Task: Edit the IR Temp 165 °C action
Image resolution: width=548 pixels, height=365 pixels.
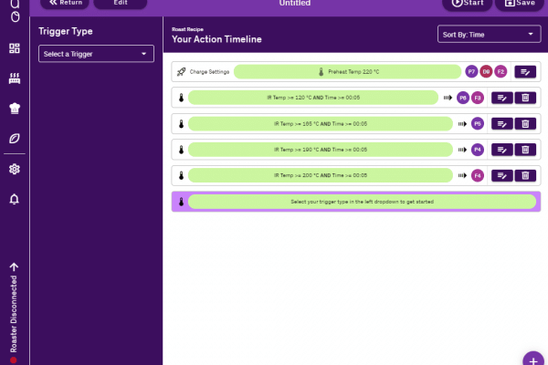Action: point(502,123)
